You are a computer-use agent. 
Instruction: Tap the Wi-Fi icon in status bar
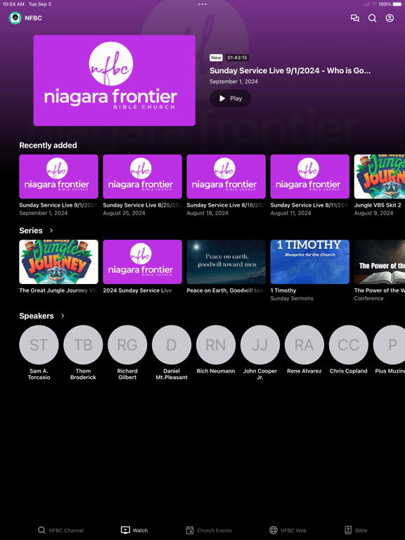coord(373,4)
